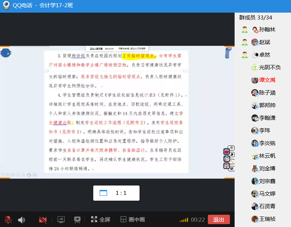291x227 pixels.
Task: Click 林云帆's avatar icon
Action: (255, 156)
